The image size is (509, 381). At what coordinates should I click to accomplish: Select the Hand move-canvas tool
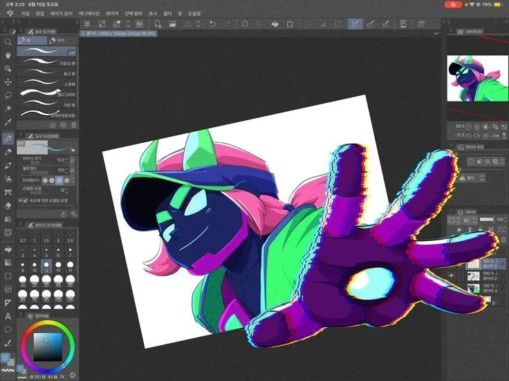click(8, 55)
